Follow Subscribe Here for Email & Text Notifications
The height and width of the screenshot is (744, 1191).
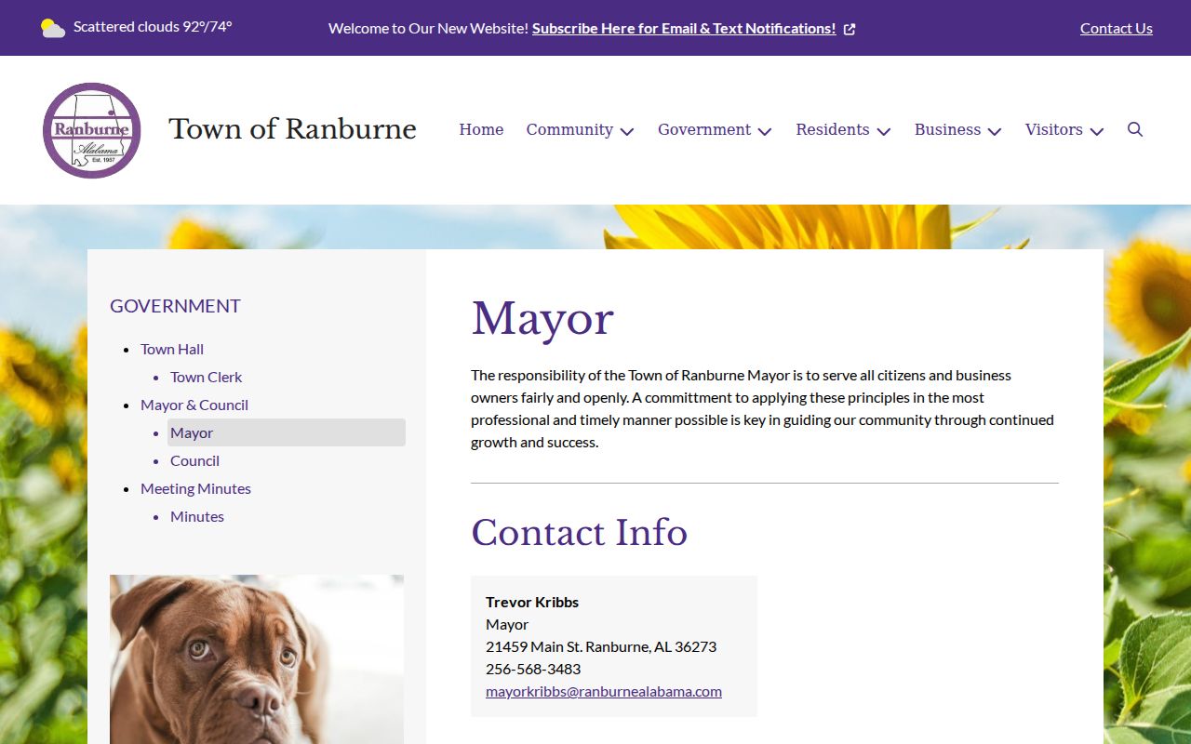(684, 28)
